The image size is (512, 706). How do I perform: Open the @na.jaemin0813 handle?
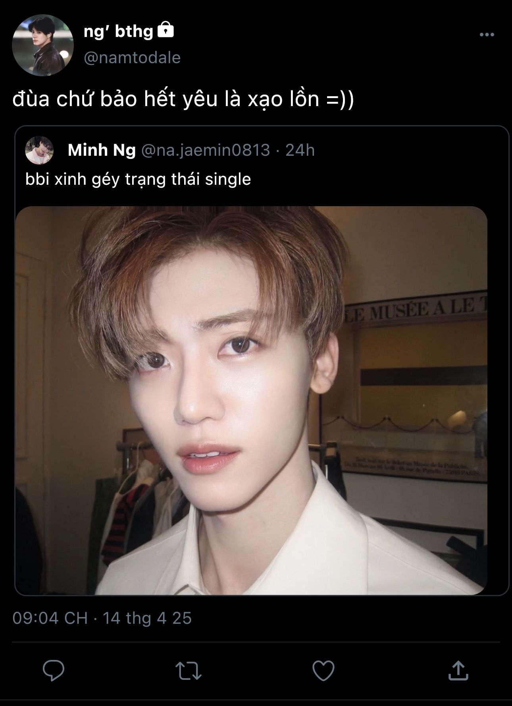point(206,150)
